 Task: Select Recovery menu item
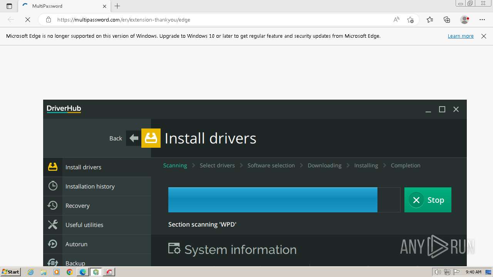tap(97, 205)
